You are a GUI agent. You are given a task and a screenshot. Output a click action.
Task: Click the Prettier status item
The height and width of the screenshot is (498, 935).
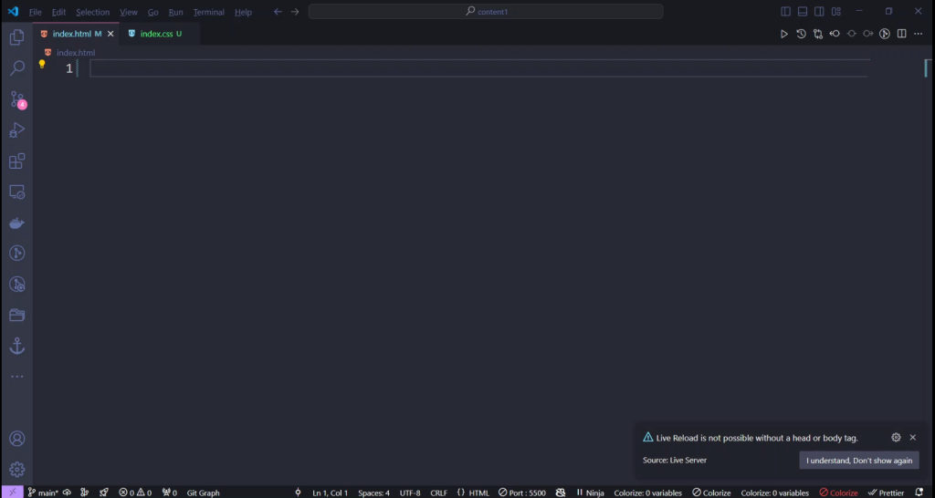click(886, 493)
